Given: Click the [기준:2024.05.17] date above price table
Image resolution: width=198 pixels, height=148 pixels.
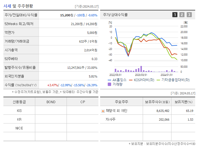Looking at the screenshot, I should click(x=87, y=6).
